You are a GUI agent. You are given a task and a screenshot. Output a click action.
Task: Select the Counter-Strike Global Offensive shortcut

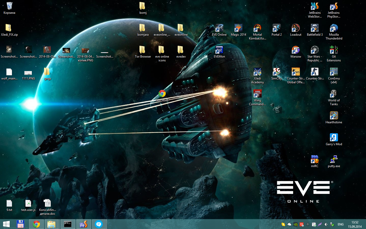coord(295,76)
